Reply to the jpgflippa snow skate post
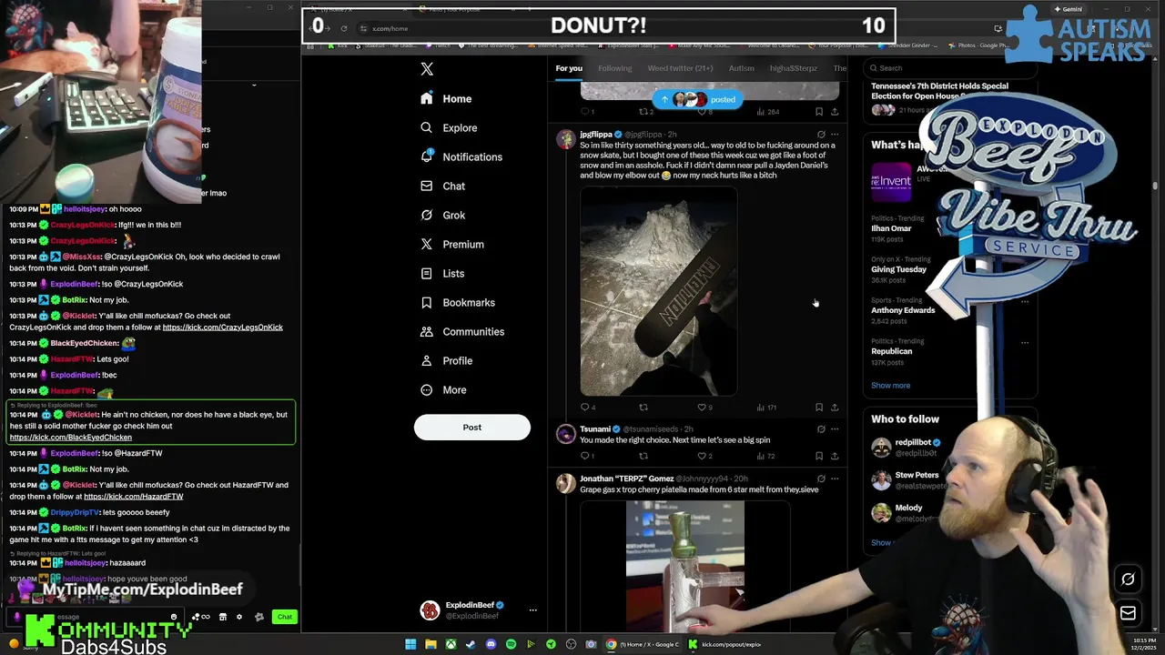Viewport: 1165px width, 655px height. [x=587, y=408]
